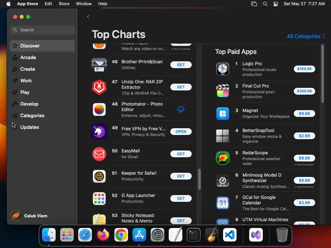
Task: Buy RadarScope for $9.99
Action: point(304,158)
